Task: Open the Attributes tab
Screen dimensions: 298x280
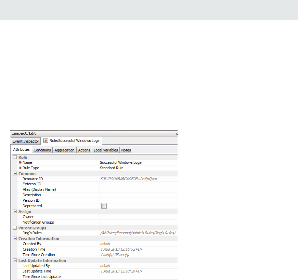Action: [x=22, y=149]
